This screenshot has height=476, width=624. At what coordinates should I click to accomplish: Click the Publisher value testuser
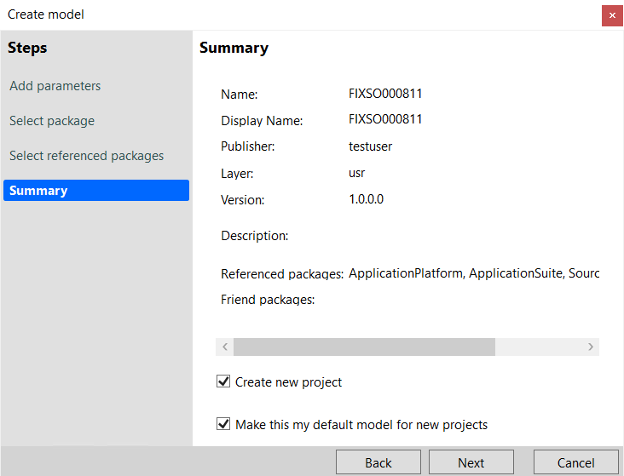coord(371,146)
